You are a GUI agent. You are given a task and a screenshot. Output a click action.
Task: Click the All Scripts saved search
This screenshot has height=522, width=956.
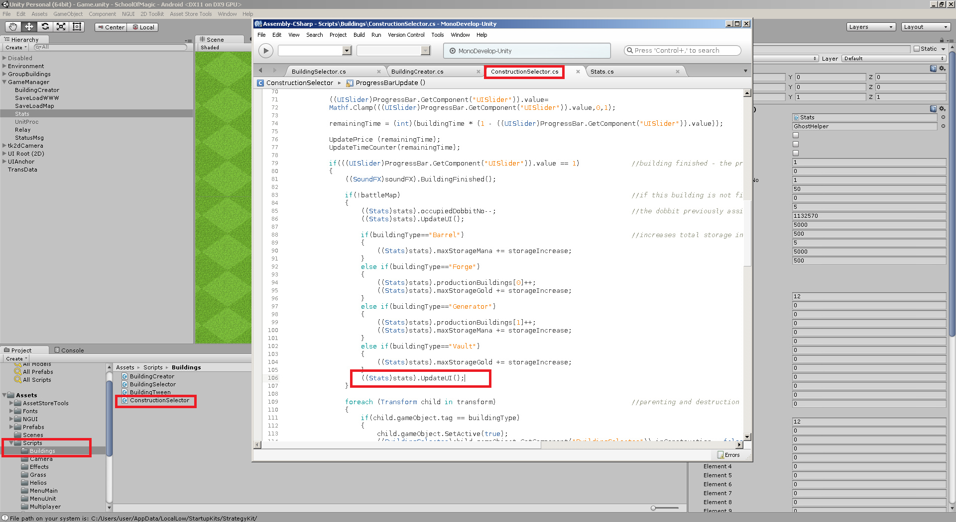click(x=37, y=380)
